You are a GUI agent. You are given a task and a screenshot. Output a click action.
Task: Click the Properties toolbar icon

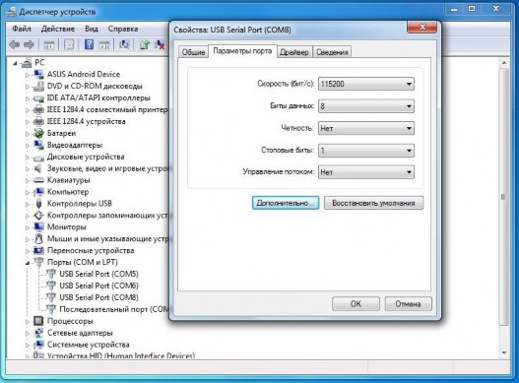tap(69, 44)
